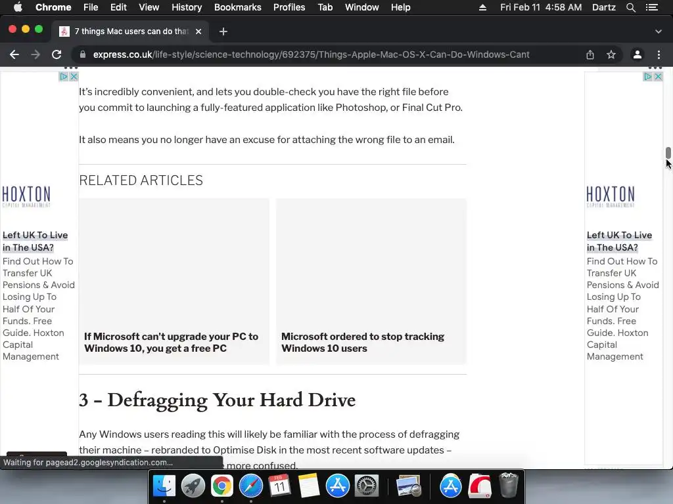Screen dimensions: 673x504
Task: Click '3 – Defragging Your Hard Drive' heading
Action: coord(217,400)
